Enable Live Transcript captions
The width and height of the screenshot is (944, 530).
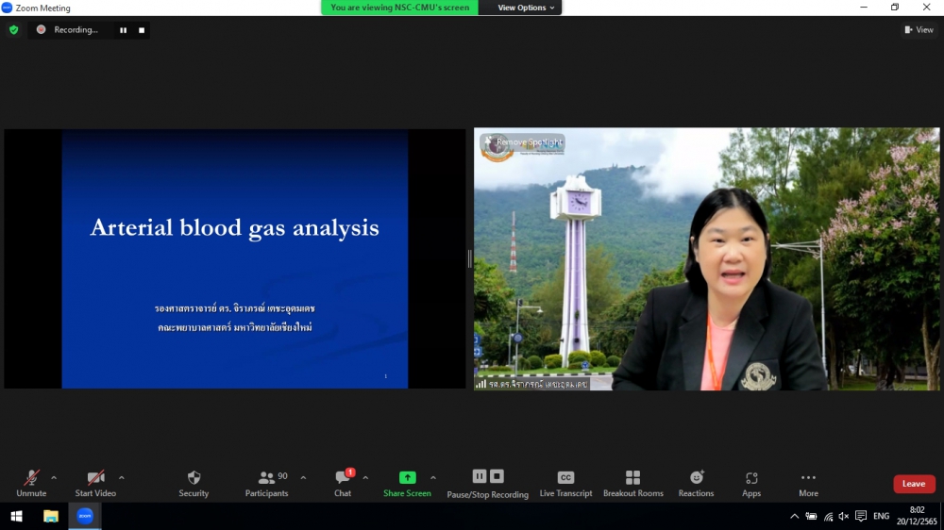pyautogui.click(x=565, y=483)
